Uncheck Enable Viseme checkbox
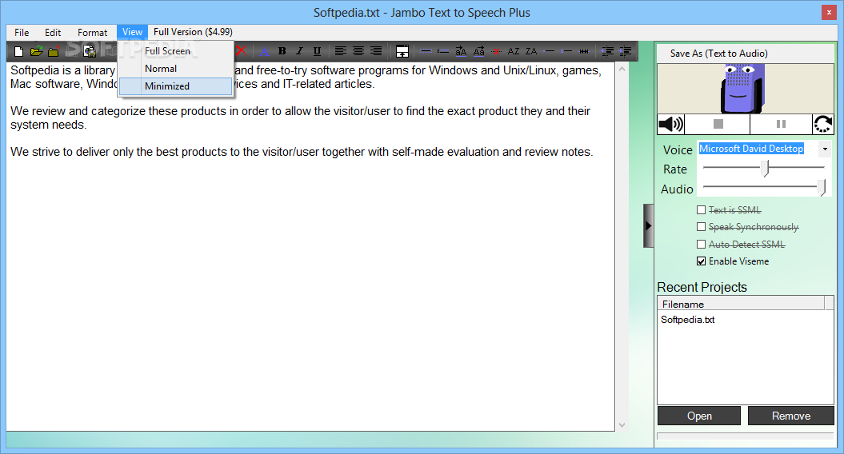 click(x=701, y=261)
